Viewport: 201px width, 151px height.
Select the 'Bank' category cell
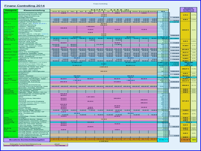click(x=6, y=13)
